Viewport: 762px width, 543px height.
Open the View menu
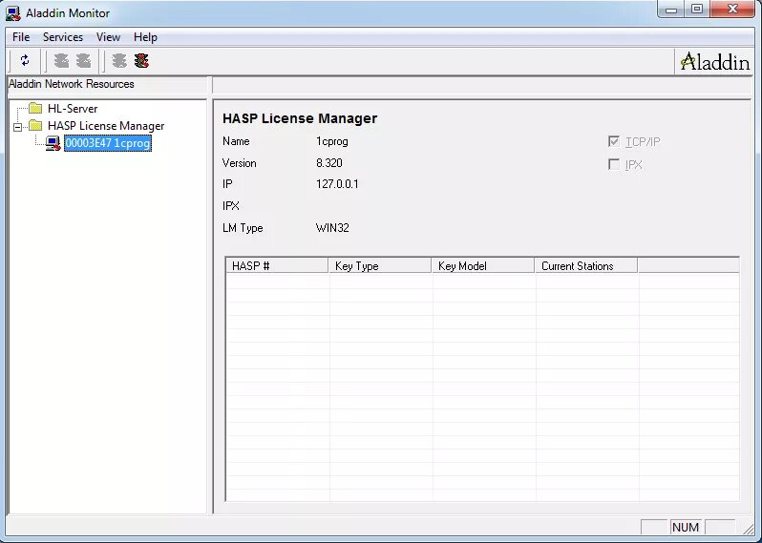click(108, 37)
